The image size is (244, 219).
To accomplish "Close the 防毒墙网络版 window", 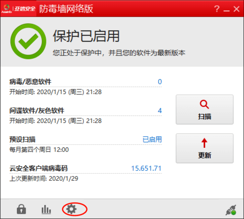I will pos(236,9).
